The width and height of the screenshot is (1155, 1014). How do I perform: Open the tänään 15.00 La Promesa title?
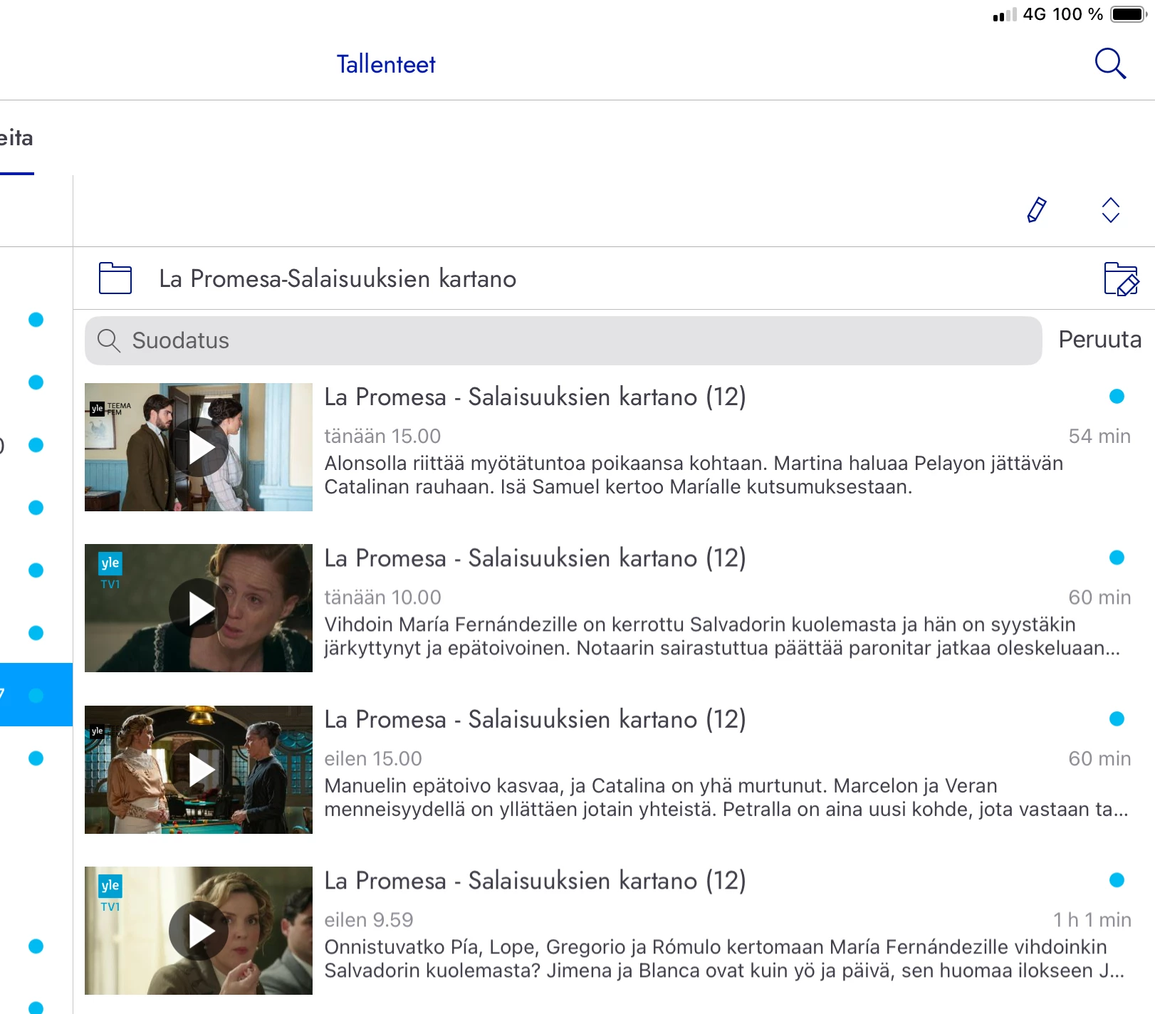[x=535, y=397]
